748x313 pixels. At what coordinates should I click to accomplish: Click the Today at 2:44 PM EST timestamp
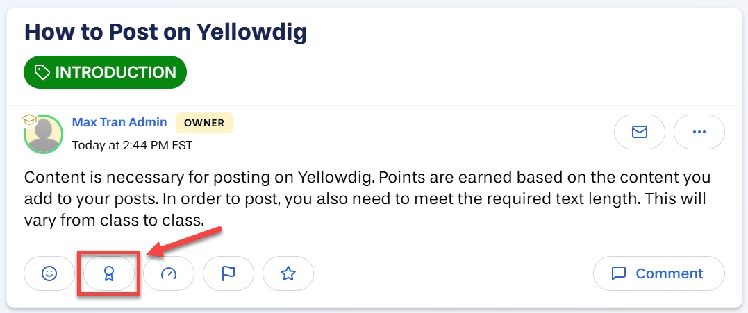point(132,145)
